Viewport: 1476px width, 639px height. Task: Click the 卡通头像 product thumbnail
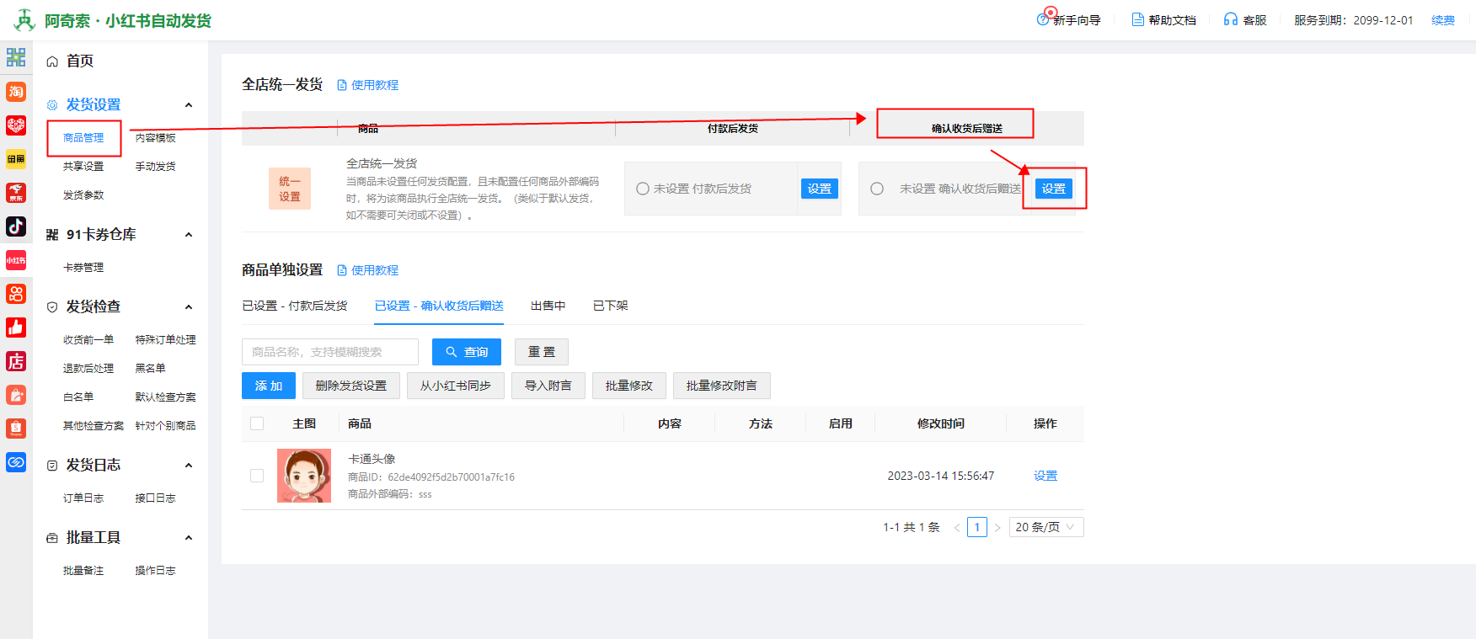click(x=304, y=476)
